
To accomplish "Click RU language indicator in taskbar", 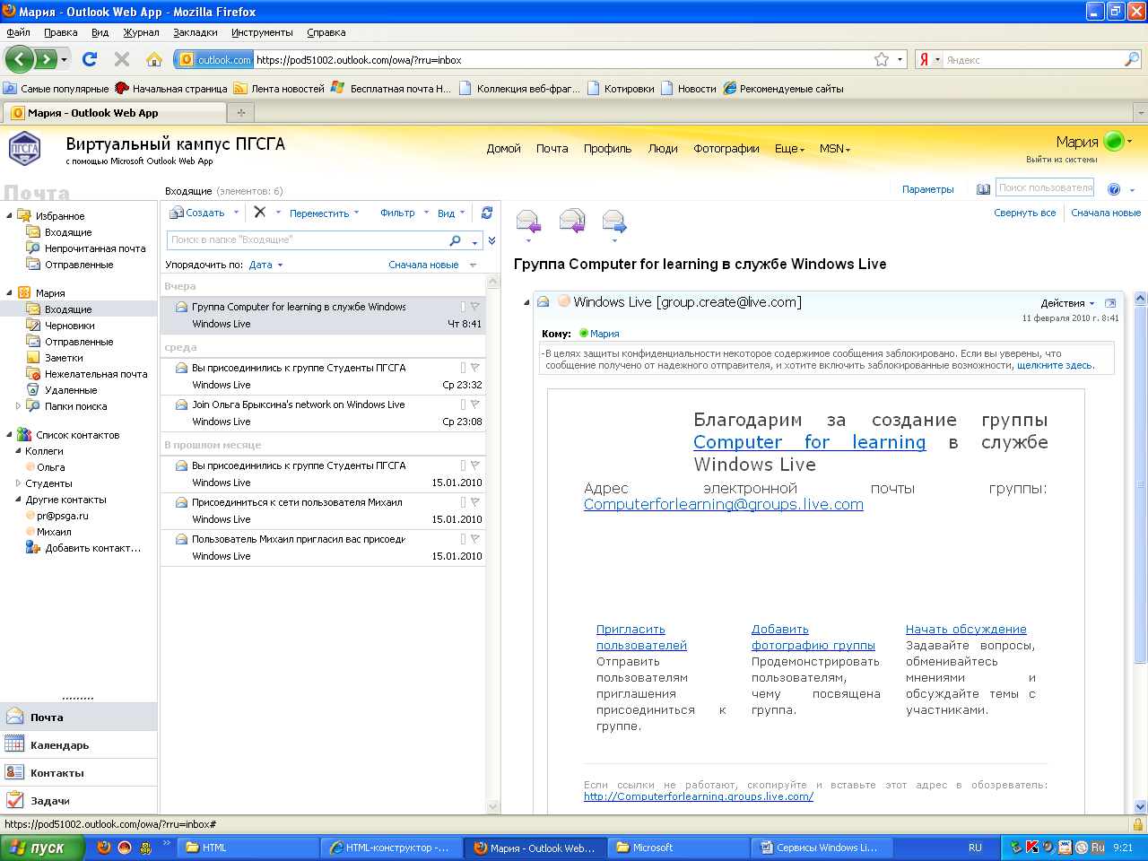I will click(x=975, y=848).
